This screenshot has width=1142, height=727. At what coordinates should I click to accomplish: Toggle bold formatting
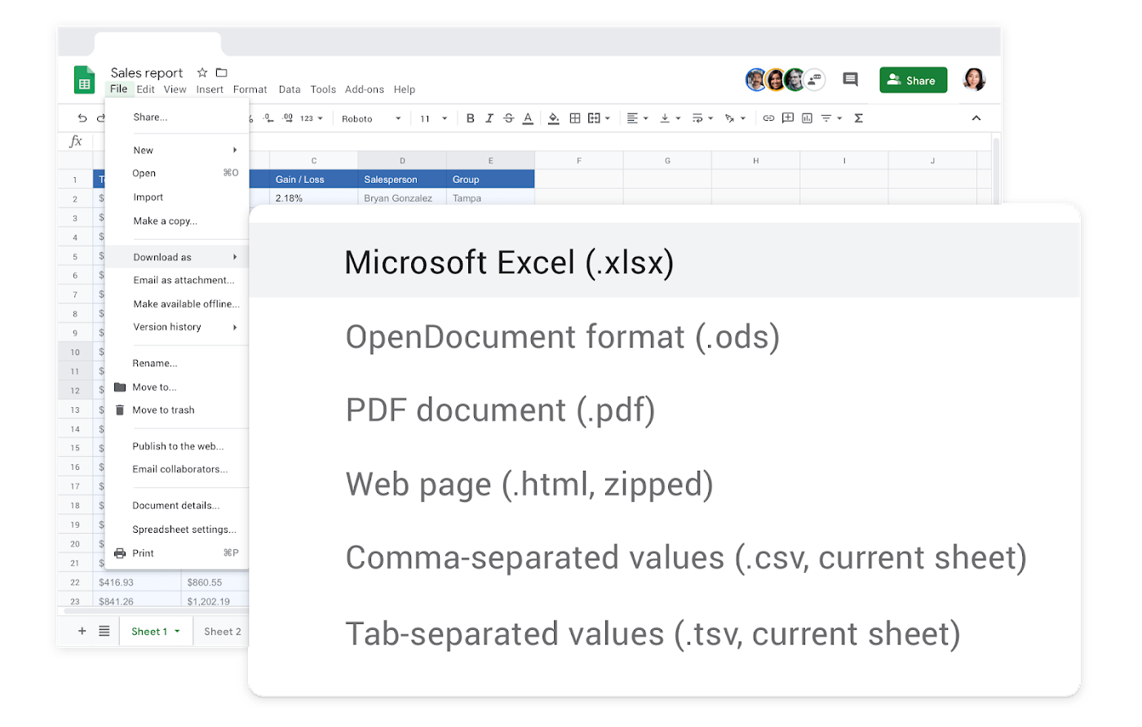tap(470, 118)
